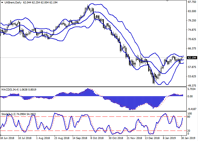The width and height of the screenshot is (198, 141).
Task: Select the 83.500 price scale value
Action: pyautogui.click(x=192, y=11)
